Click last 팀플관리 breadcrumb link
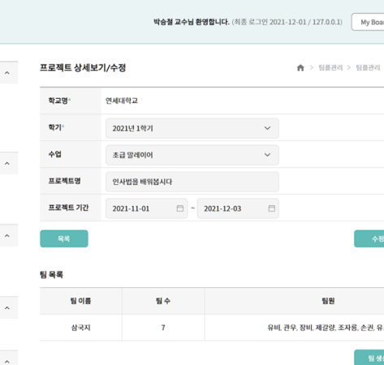 click(x=368, y=67)
